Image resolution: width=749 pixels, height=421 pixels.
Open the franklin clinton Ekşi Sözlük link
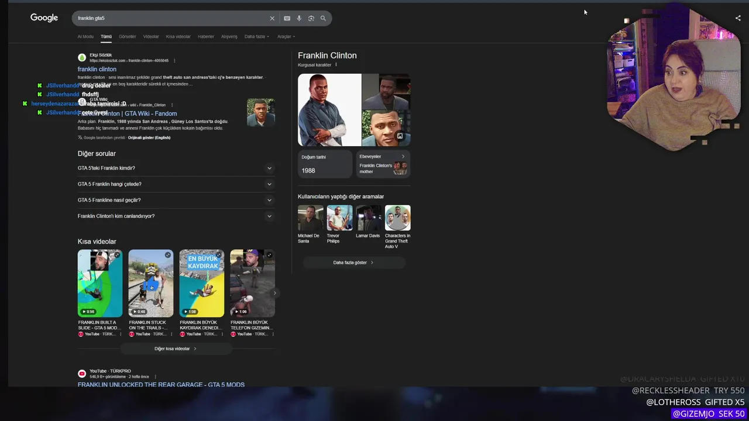97,69
